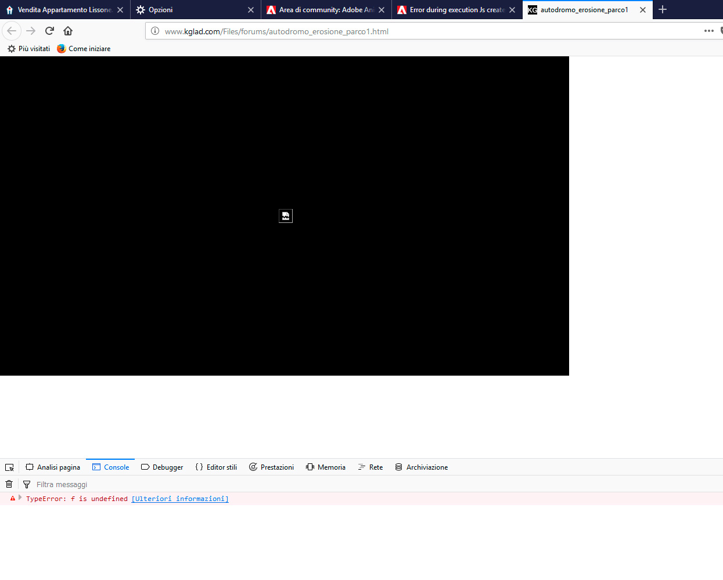Click the Firefox icon beside Come iniziare
The image size is (723, 580).
pos(61,49)
